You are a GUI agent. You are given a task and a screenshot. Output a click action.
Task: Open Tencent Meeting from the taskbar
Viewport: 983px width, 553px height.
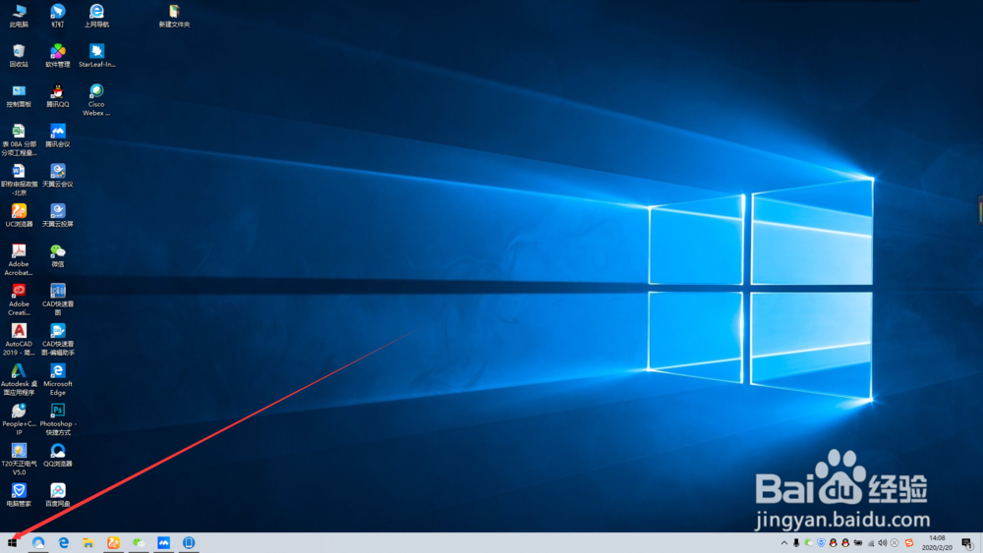(163, 543)
